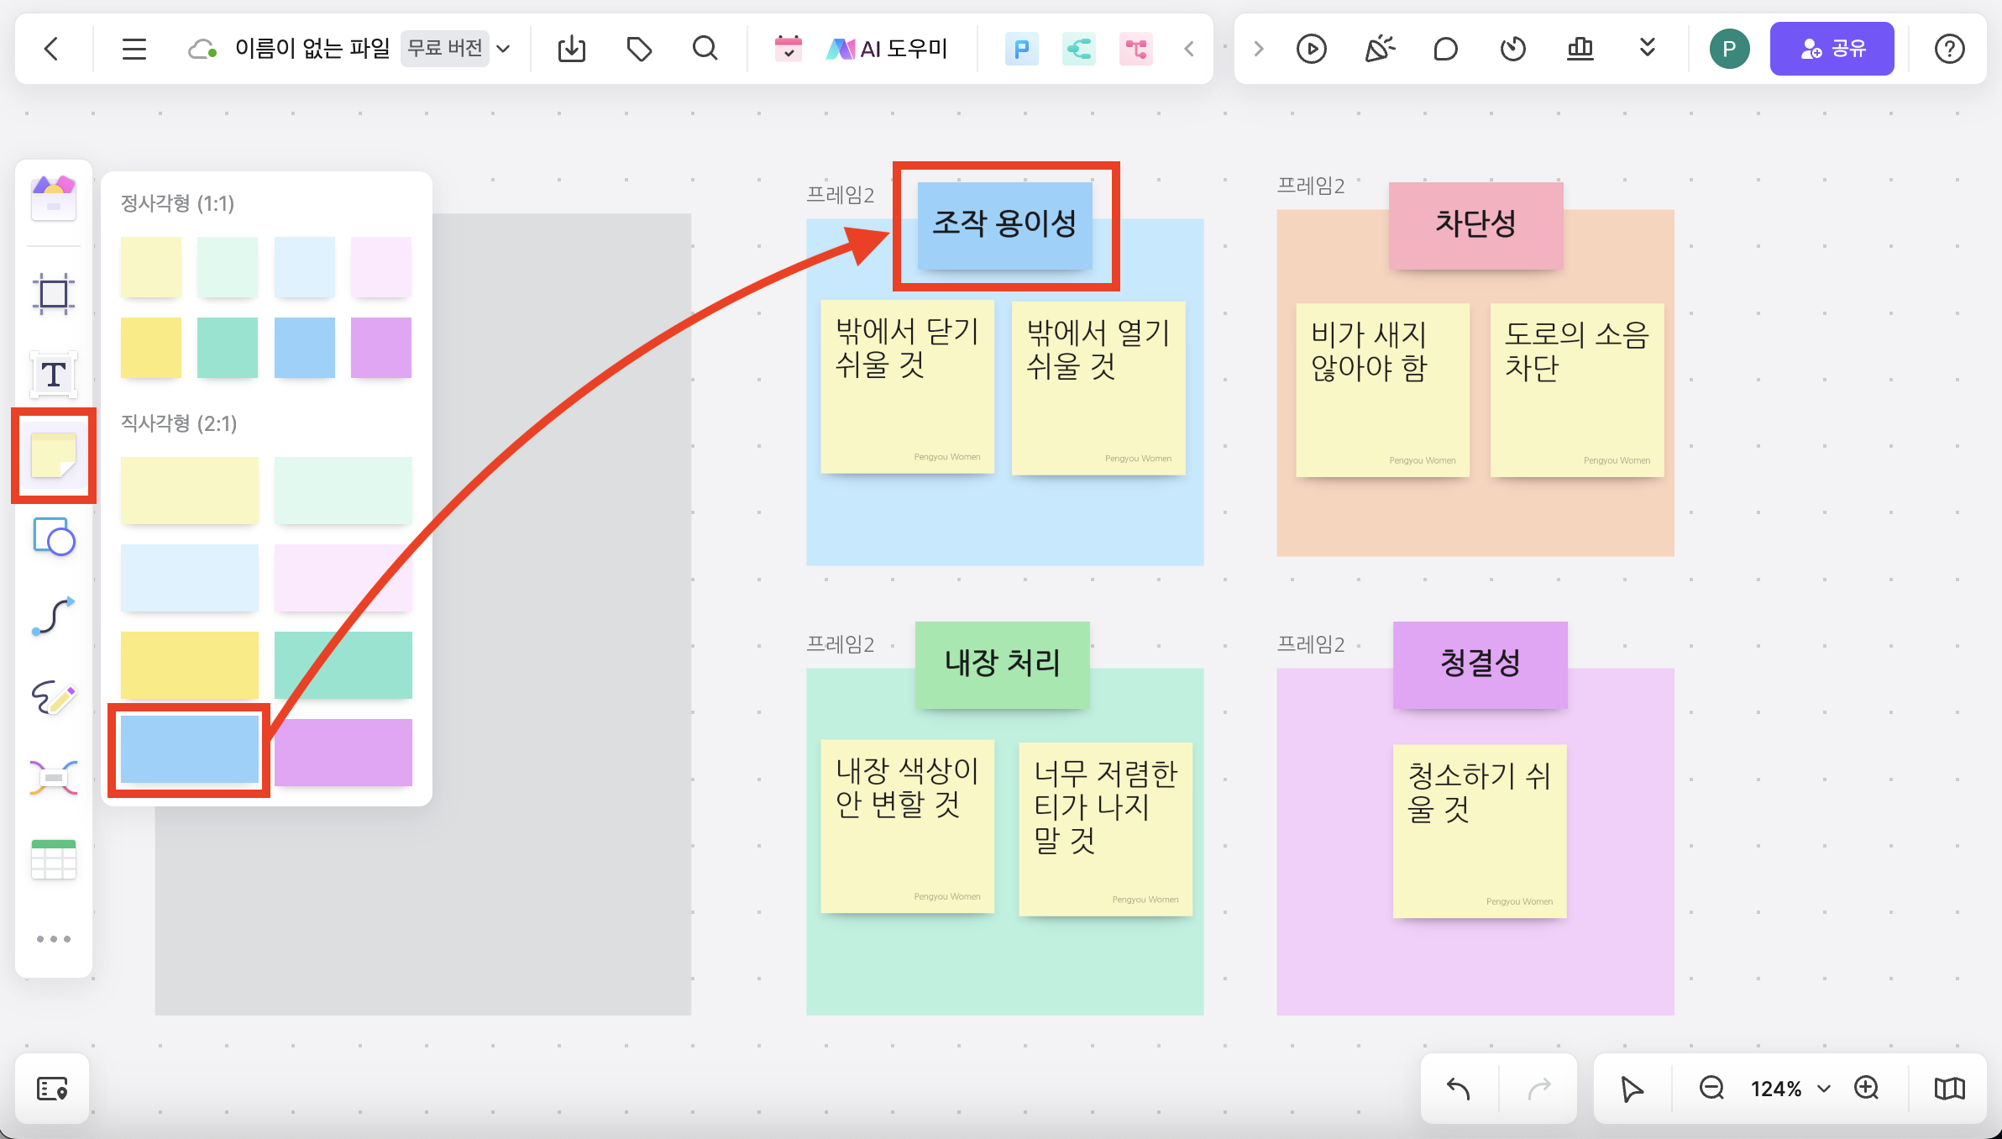Zoom out with minus magnifier

pyautogui.click(x=1711, y=1089)
